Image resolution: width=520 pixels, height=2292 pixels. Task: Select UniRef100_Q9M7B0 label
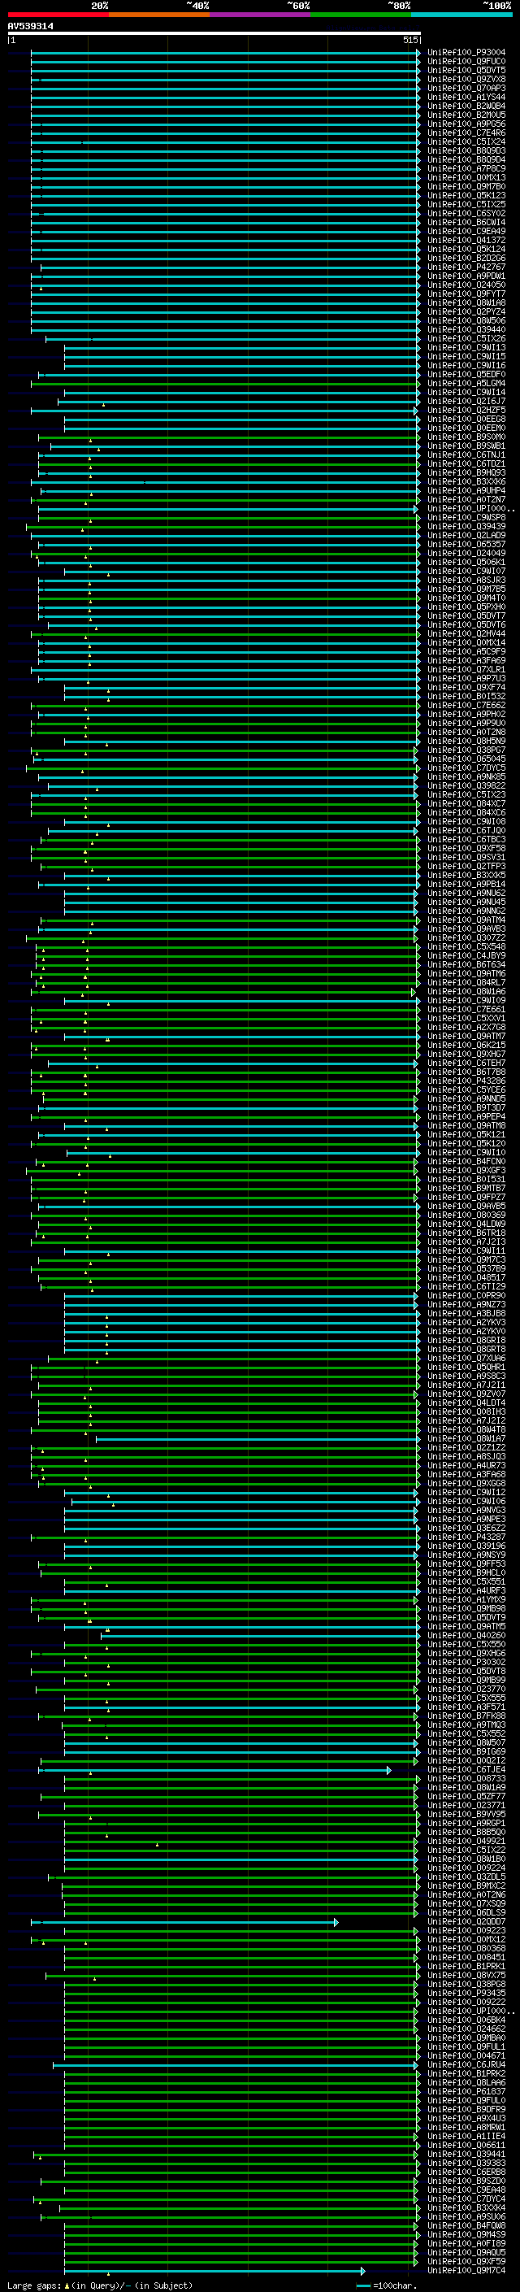click(x=466, y=187)
